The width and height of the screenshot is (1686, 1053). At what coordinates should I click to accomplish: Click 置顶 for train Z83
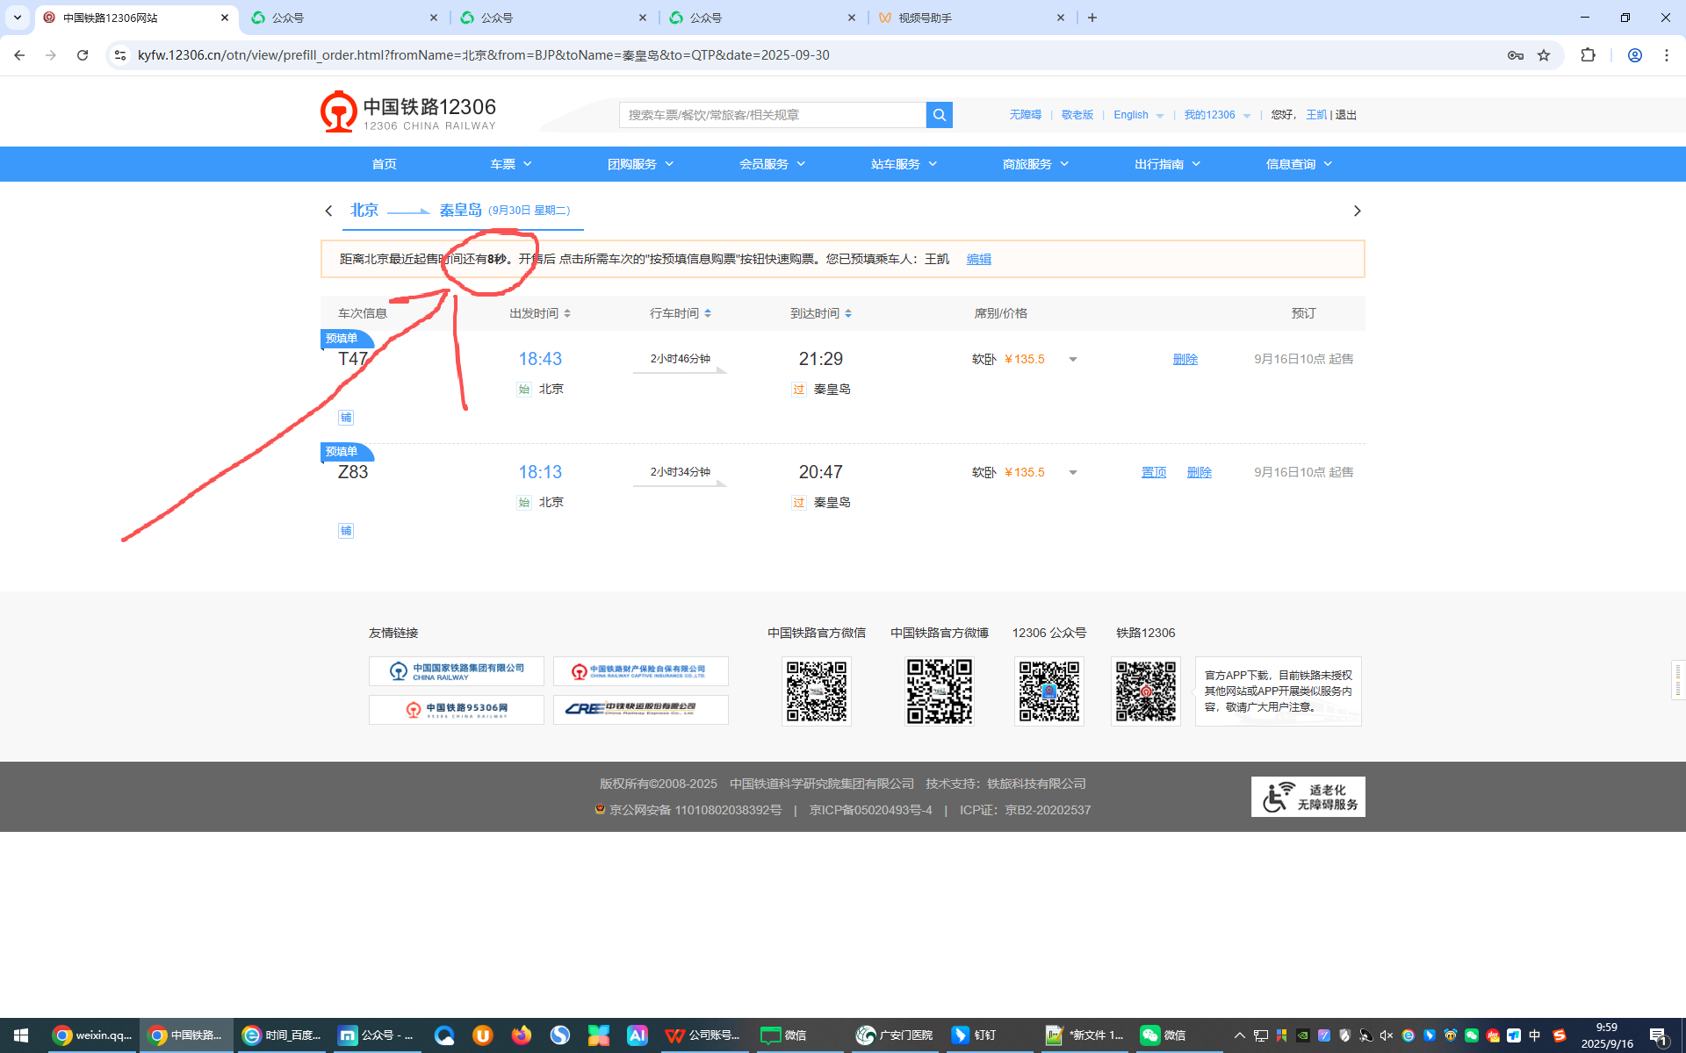click(x=1154, y=472)
